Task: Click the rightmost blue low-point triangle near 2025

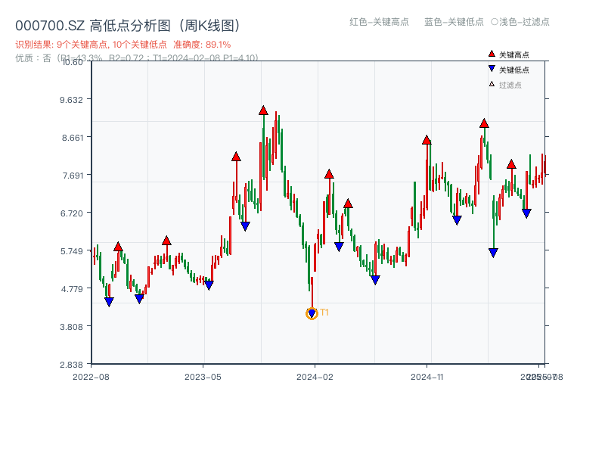Action: point(527,213)
